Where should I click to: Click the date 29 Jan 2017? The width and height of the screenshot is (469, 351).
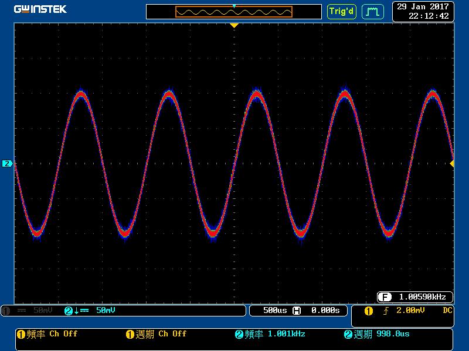tap(423, 6)
